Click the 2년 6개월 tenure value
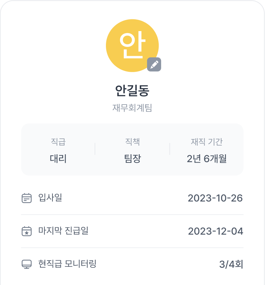The image size is (265, 285). (207, 159)
